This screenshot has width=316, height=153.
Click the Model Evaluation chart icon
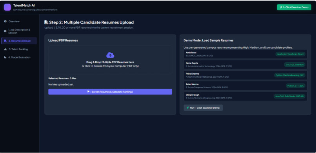coord(5,57)
